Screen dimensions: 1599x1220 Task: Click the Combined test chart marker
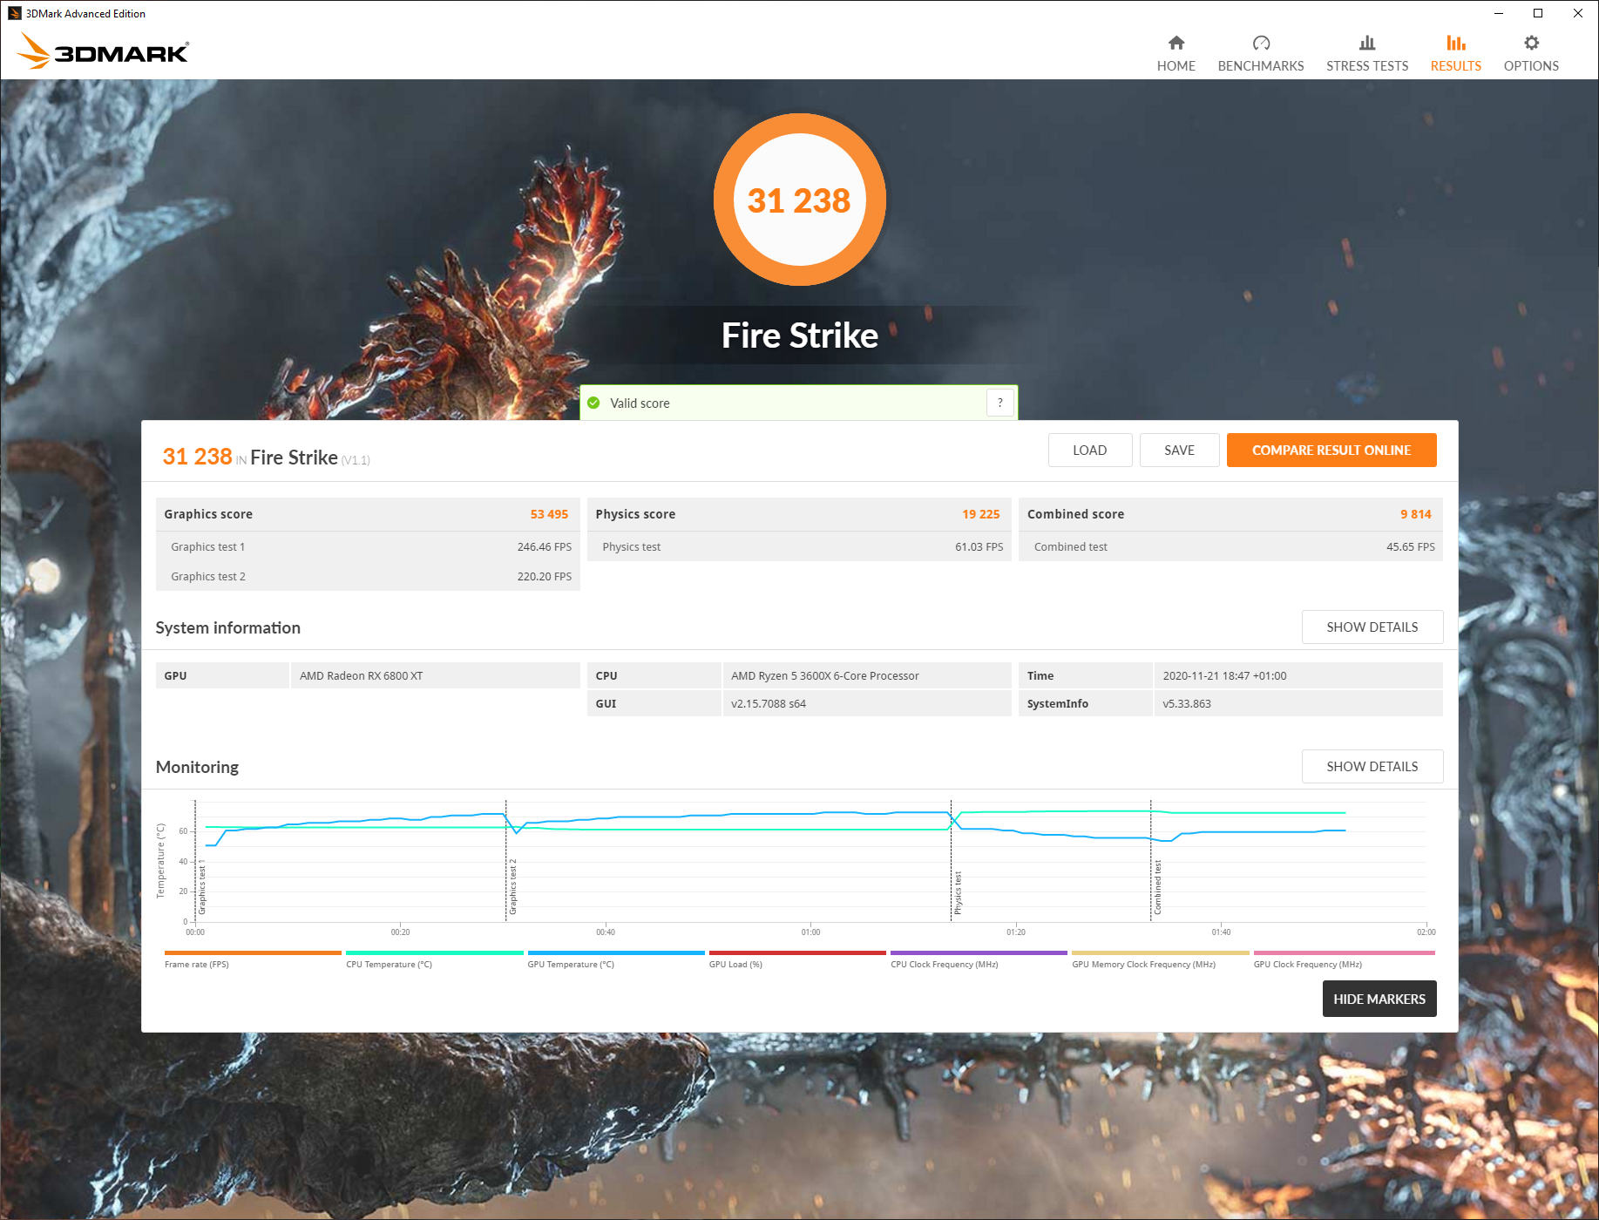click(x=1158, y=887)
